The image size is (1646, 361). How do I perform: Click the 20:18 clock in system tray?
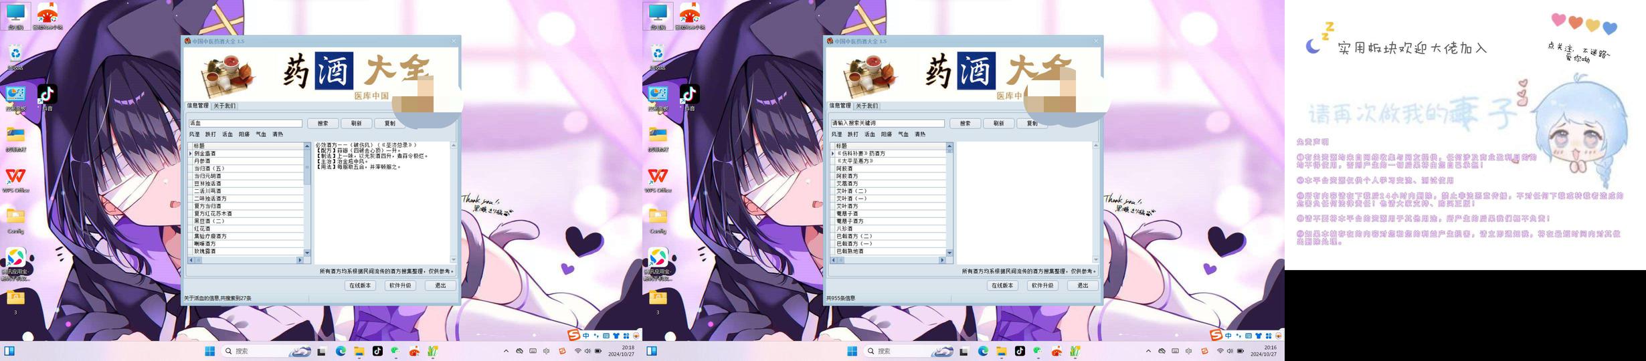[622, 351]
